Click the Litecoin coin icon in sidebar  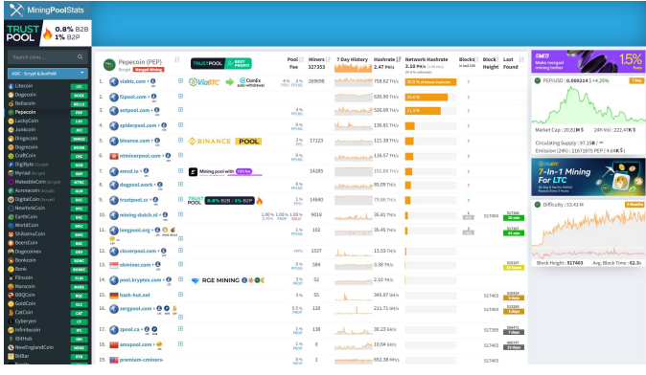tap(12, 86)
